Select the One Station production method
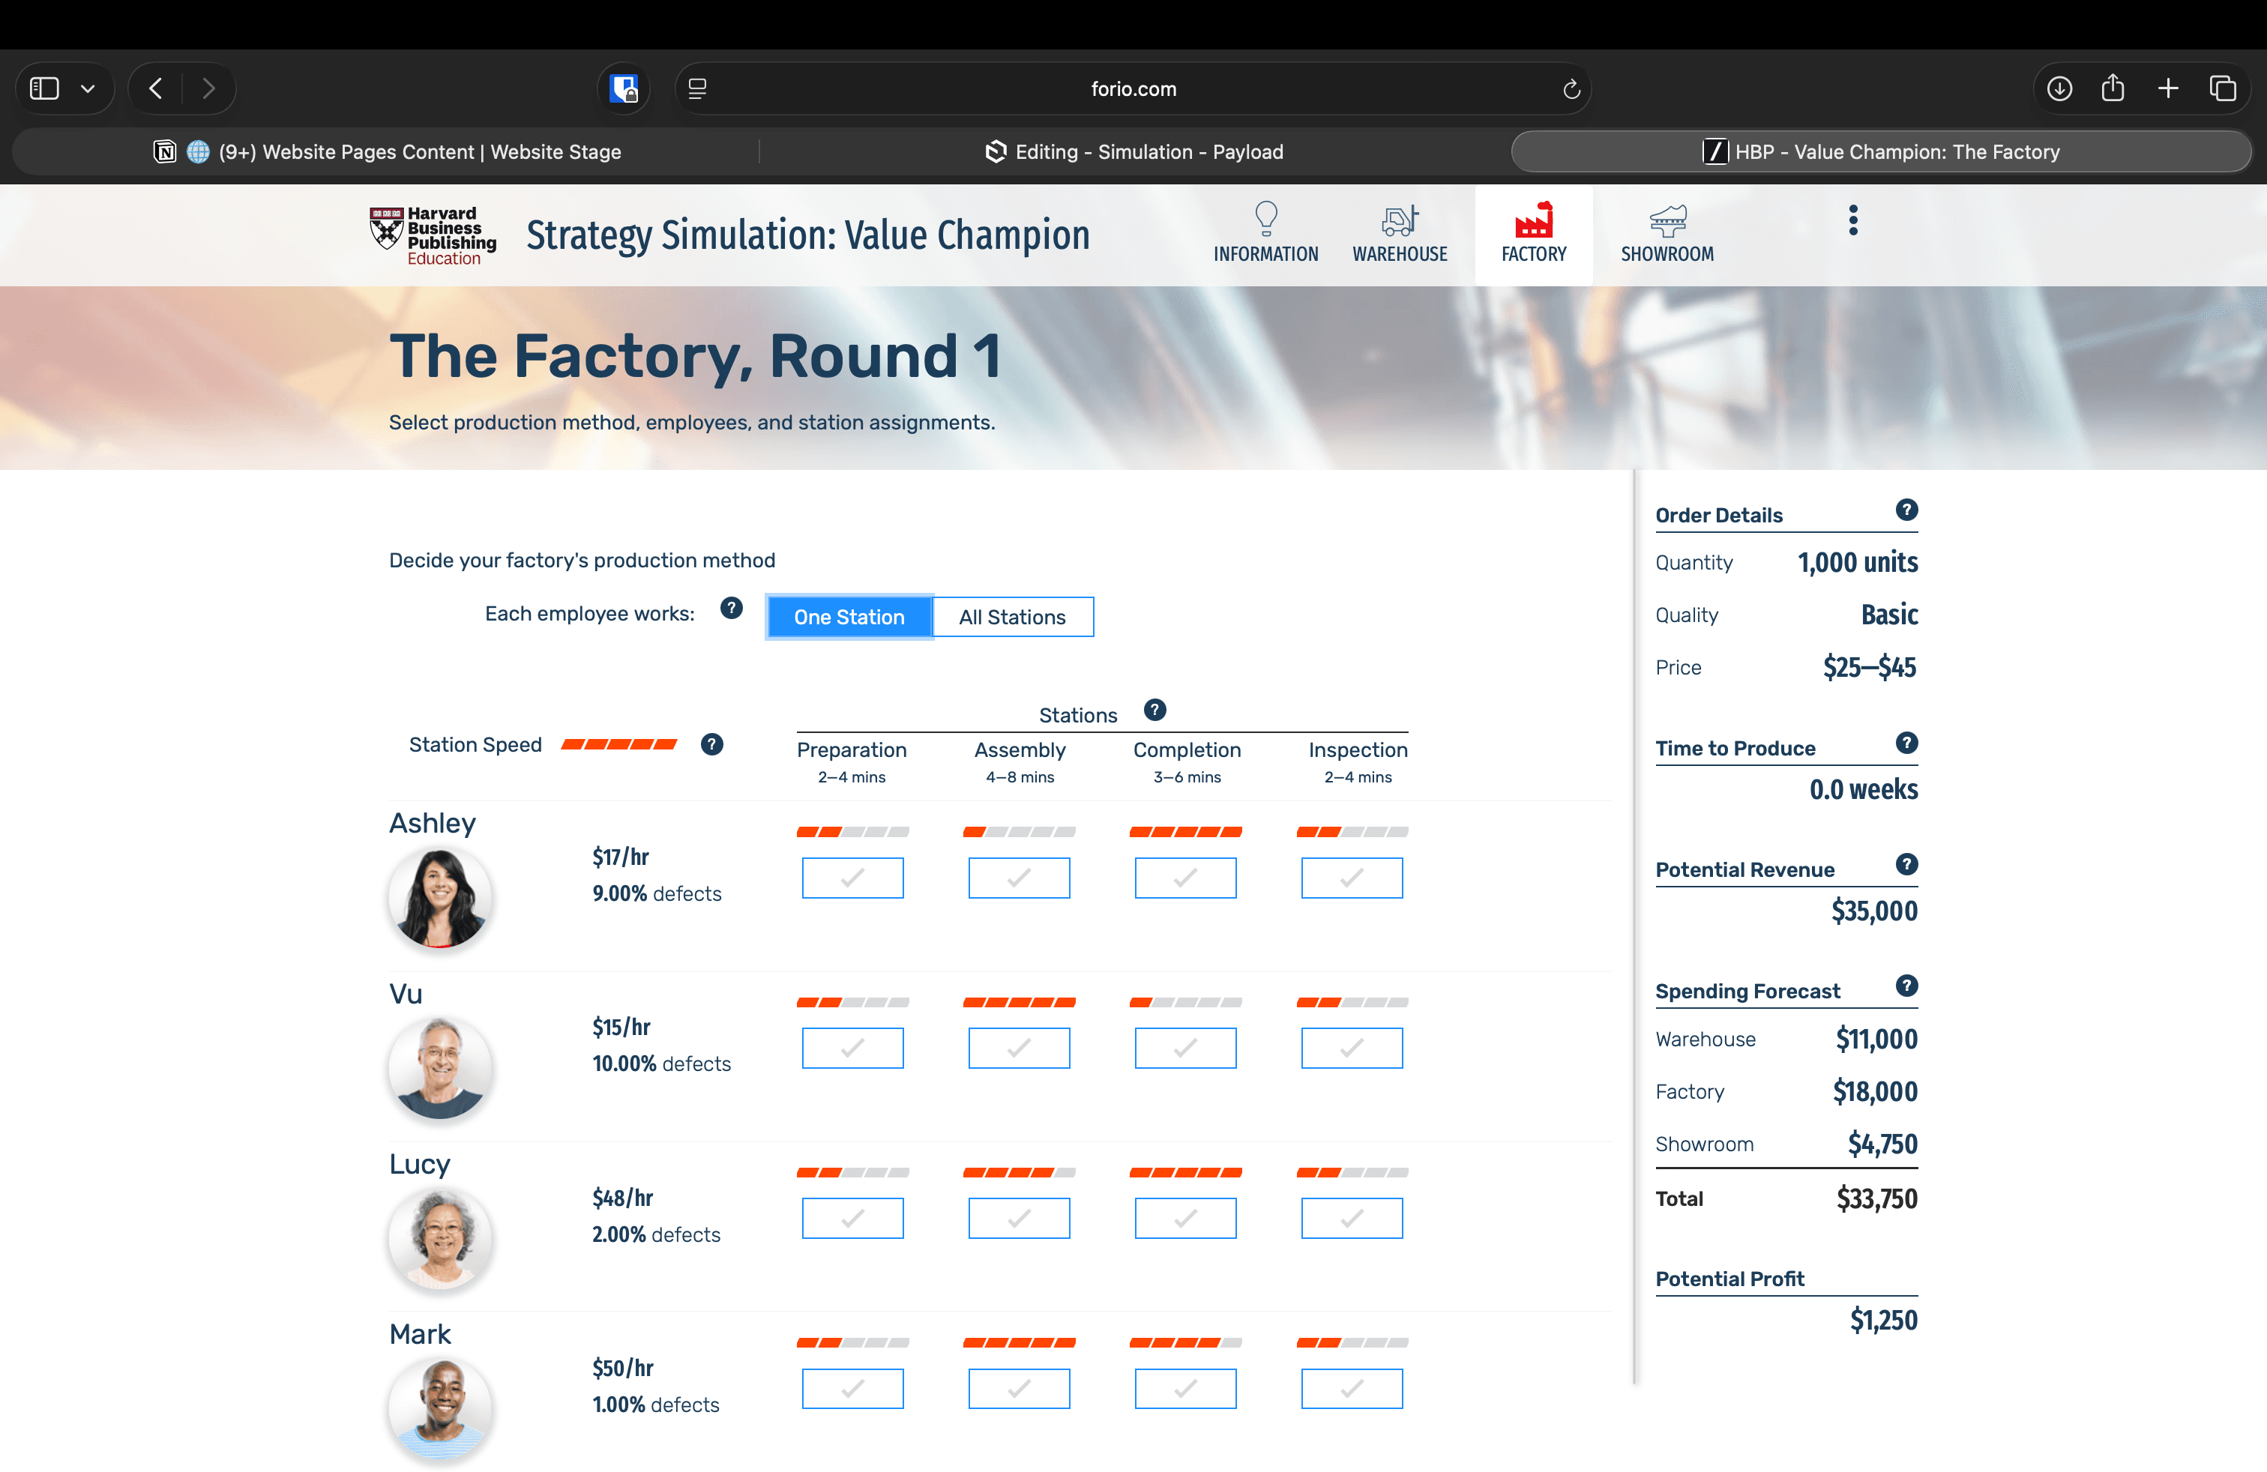Image resolution: width=2267 pixels, height=1472 pixels. coord(849,617)
